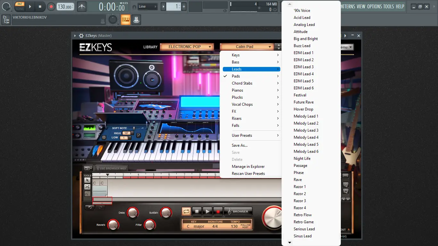Add a new pattern with plus button
The image size is (438, 246).
[x=184, y=6]
